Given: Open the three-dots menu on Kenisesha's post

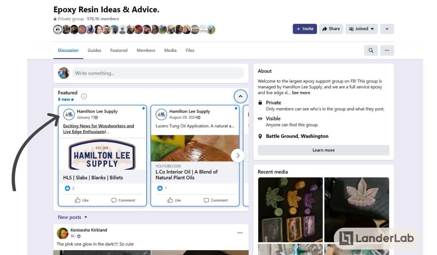Looking at the screenshot, I should coord(240,233).
